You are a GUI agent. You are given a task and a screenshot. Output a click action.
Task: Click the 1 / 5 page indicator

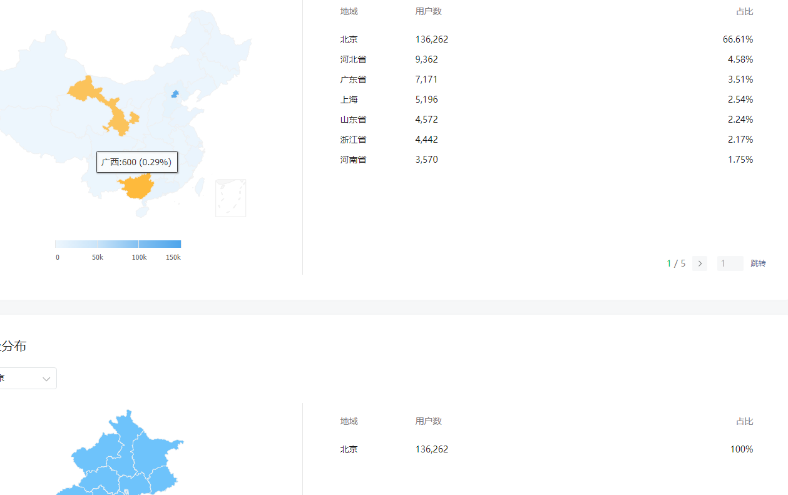point(676,263)
